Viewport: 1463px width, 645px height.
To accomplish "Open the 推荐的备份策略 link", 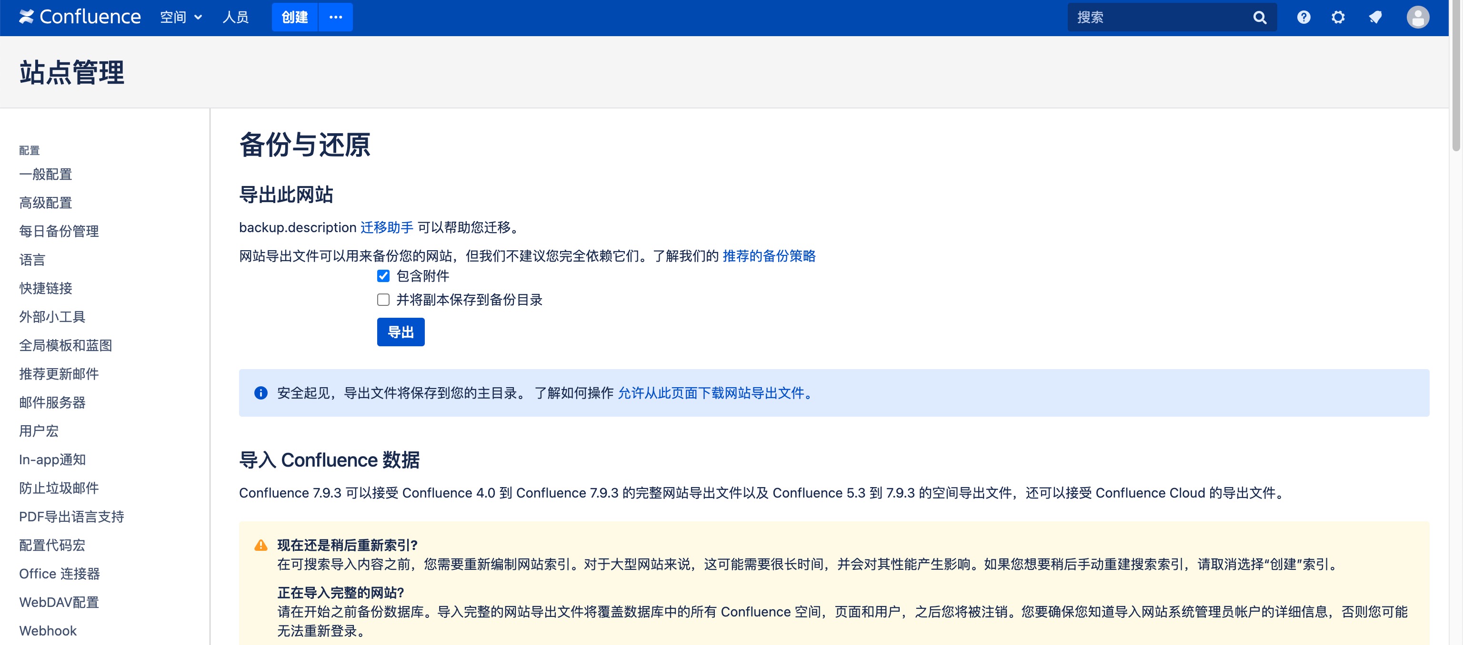I will (x=769, y=256).
